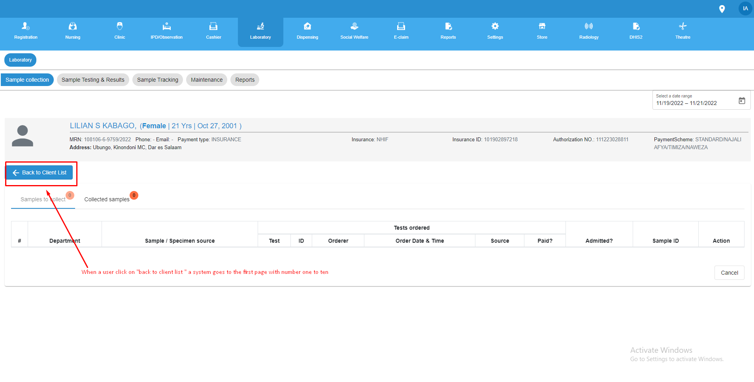
Task: Open the IA user avatar menu
Action: (745, 8)
